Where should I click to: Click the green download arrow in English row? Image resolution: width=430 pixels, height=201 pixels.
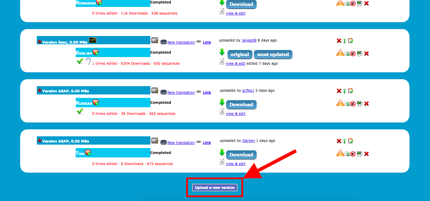[x=222, y=52]
